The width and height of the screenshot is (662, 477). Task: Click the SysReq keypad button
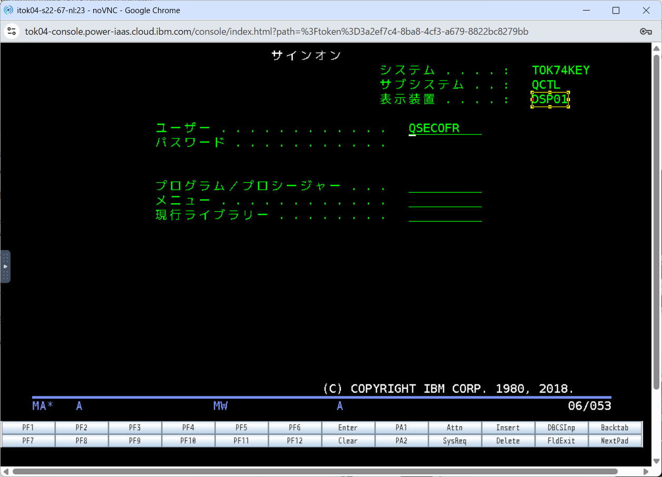pyautogui.click(x=454, y=441)
